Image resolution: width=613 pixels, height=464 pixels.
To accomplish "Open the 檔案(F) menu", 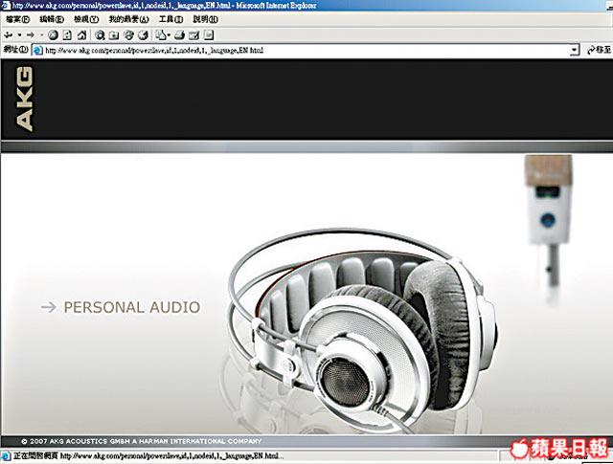I will pyautogui.click(x=17, y=19).
